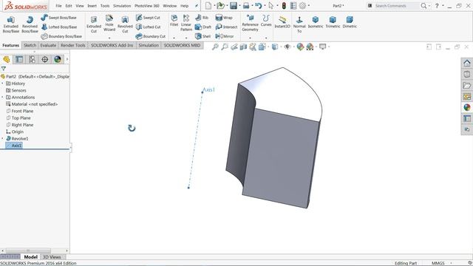This screenshot has width=473, height=266.
Task: Set view Normal To
Action: (299, 24)
